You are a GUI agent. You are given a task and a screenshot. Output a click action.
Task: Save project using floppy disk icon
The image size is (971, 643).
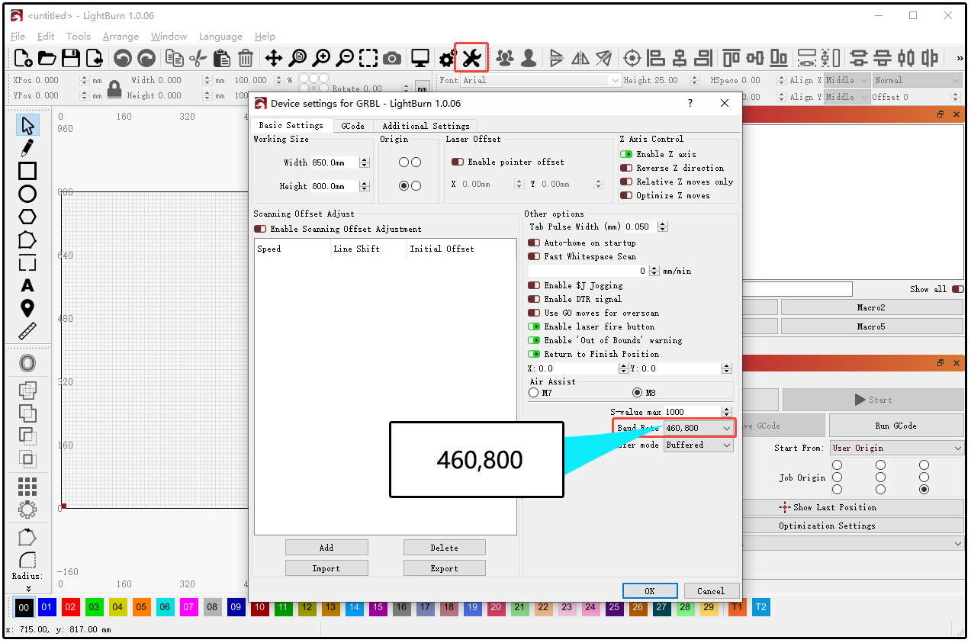click(71, 58)
